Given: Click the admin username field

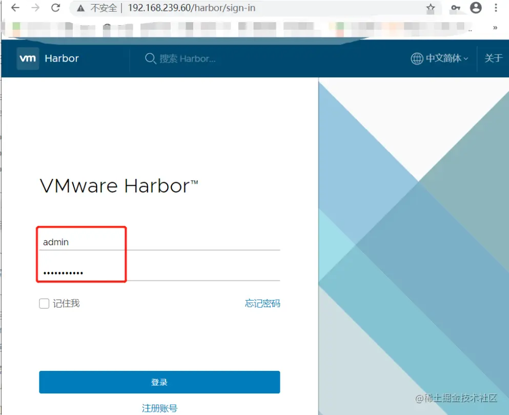Looking at the screenshot, I should pyautogui.click(x=159, y=242).
